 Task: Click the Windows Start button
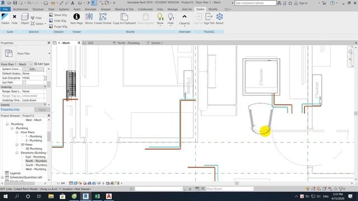click(5, 197)
